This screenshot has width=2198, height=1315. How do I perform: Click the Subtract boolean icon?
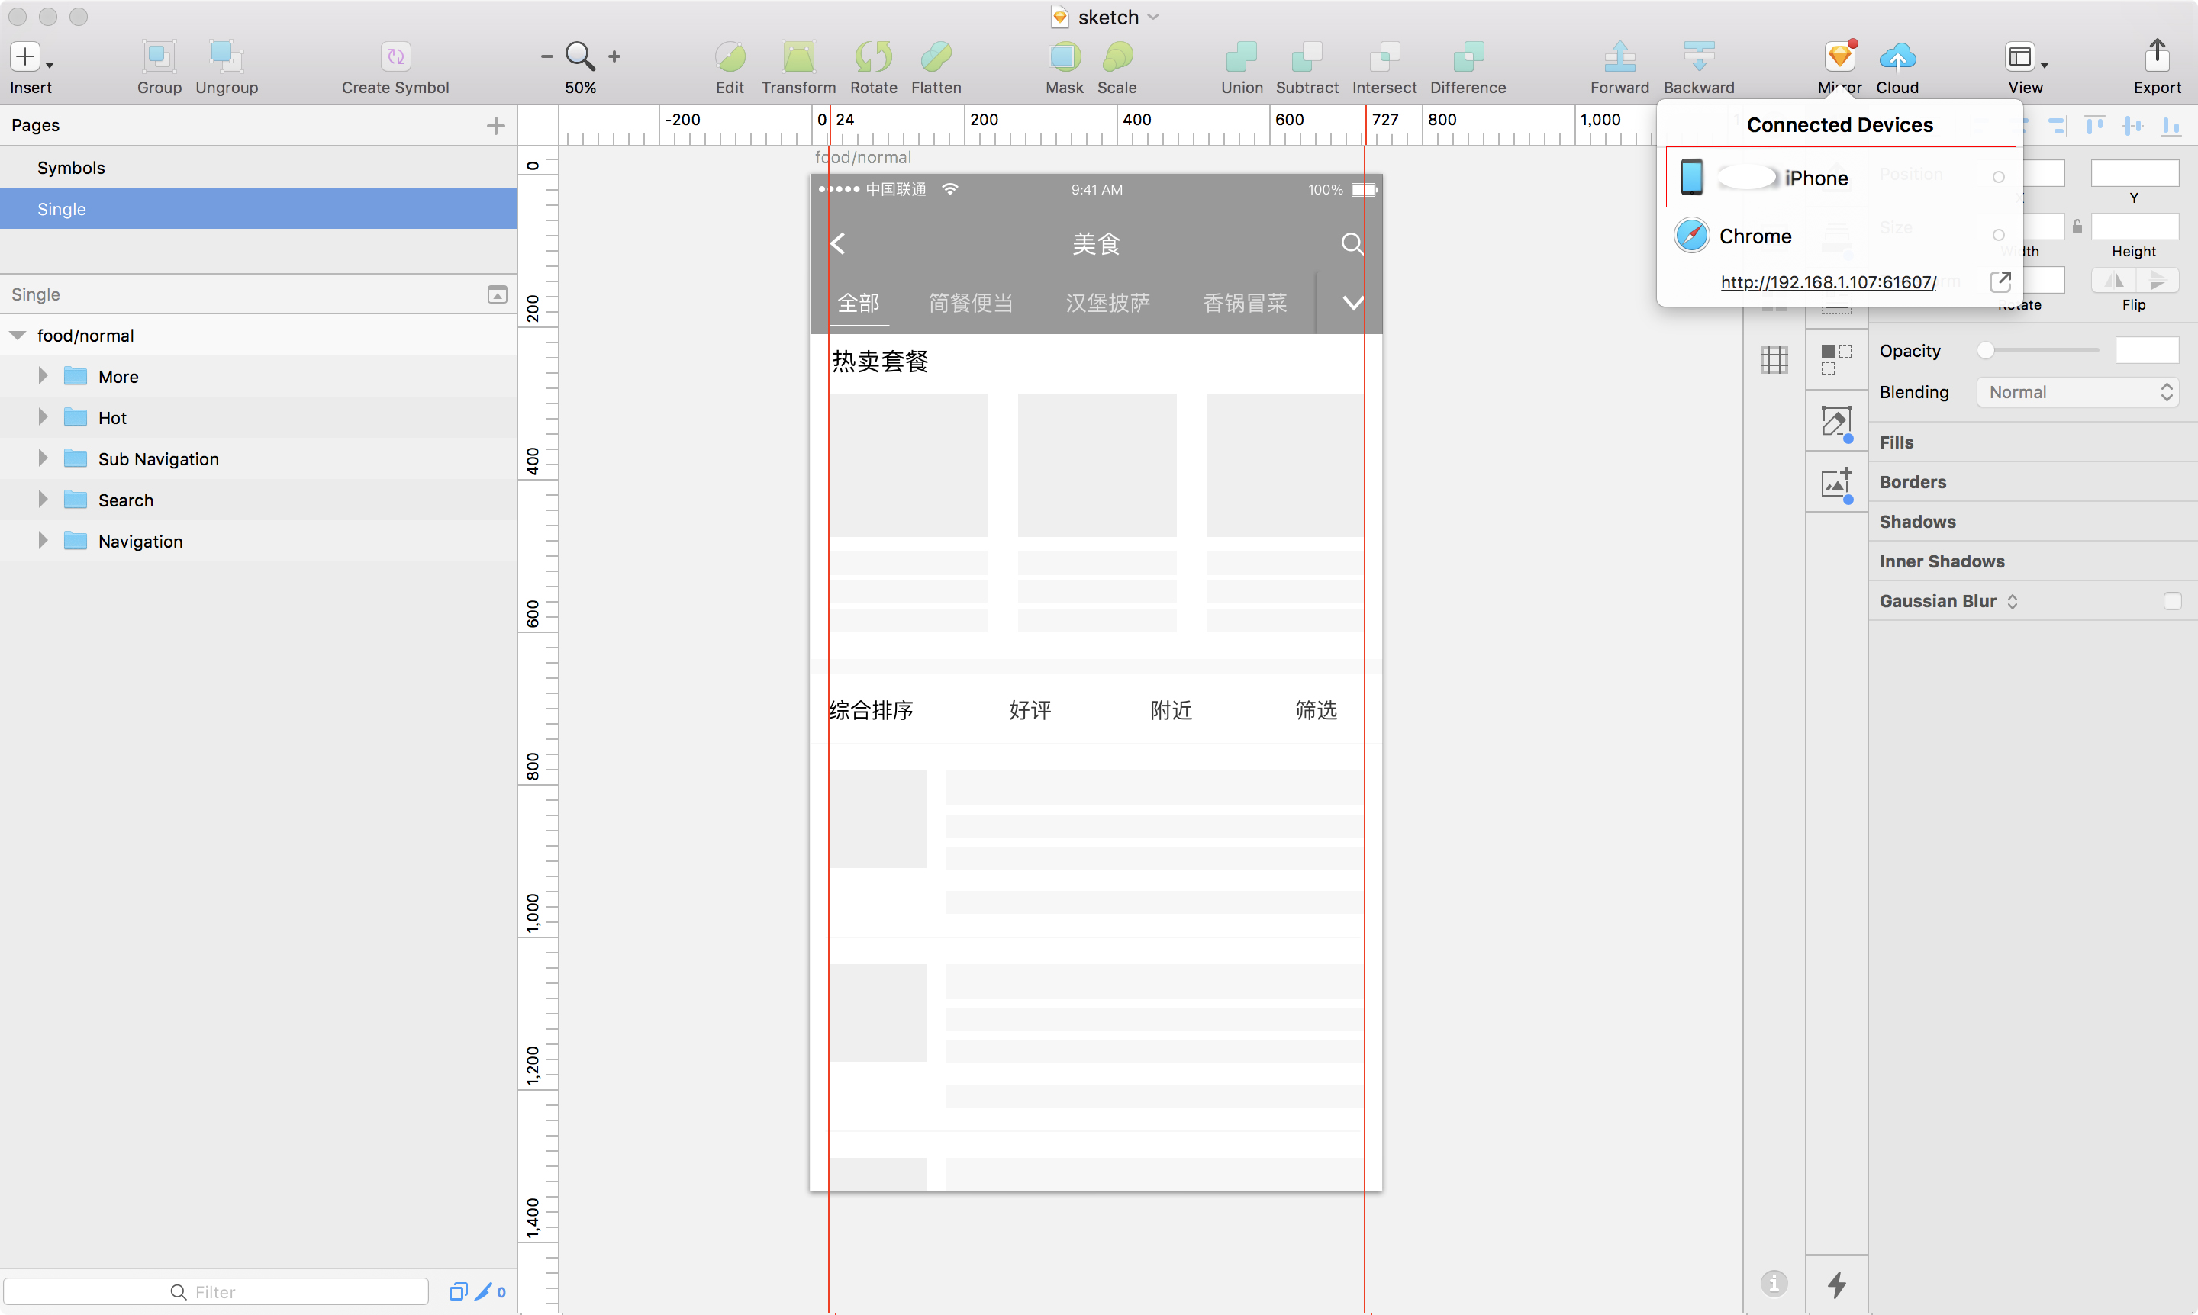click(x=1306, y=56)
